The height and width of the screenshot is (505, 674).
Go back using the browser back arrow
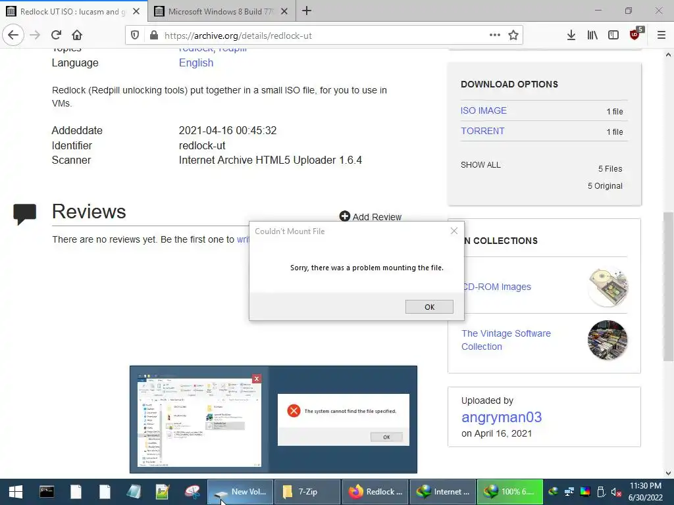[13, 36]
